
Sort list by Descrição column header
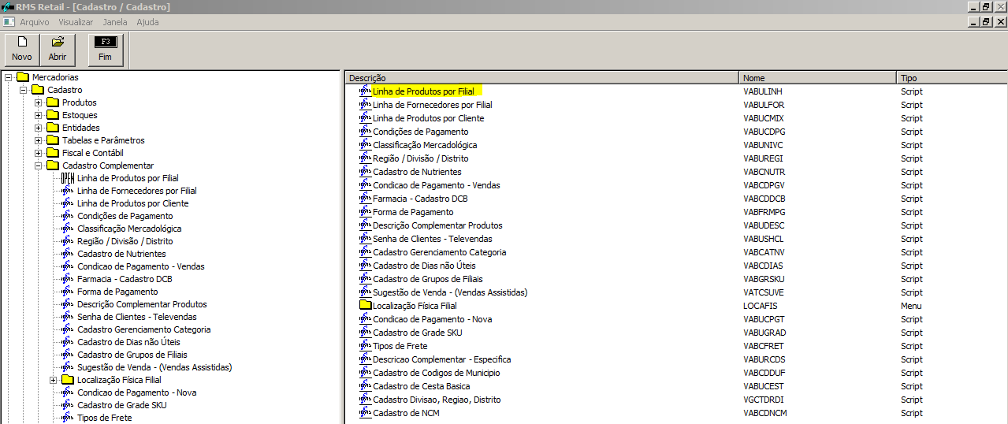[542, 78]
